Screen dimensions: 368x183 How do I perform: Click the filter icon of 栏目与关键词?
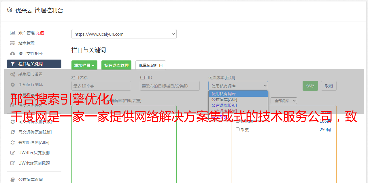click(13, 64)
